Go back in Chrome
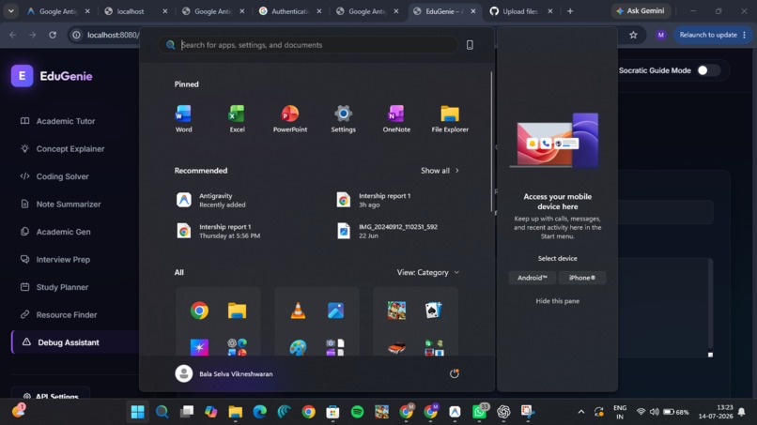 (13, 35)
